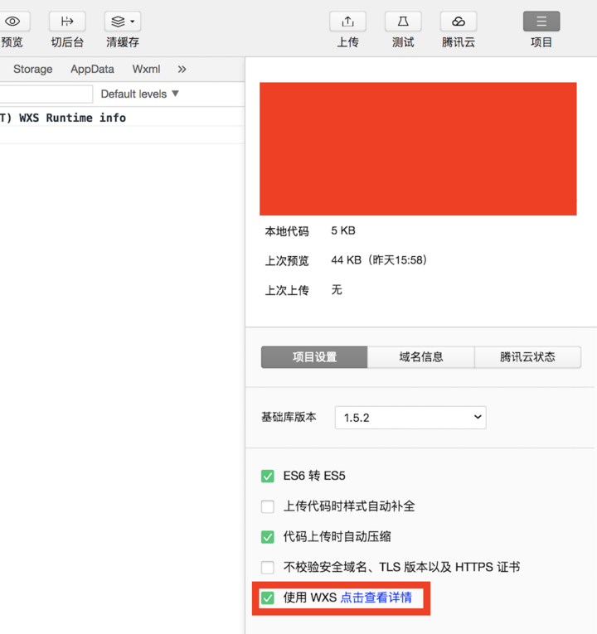The height and width of the screenshot is (634, 597).
Task: Expand clear cache dropdown arrow
Action: click(133, 22)
